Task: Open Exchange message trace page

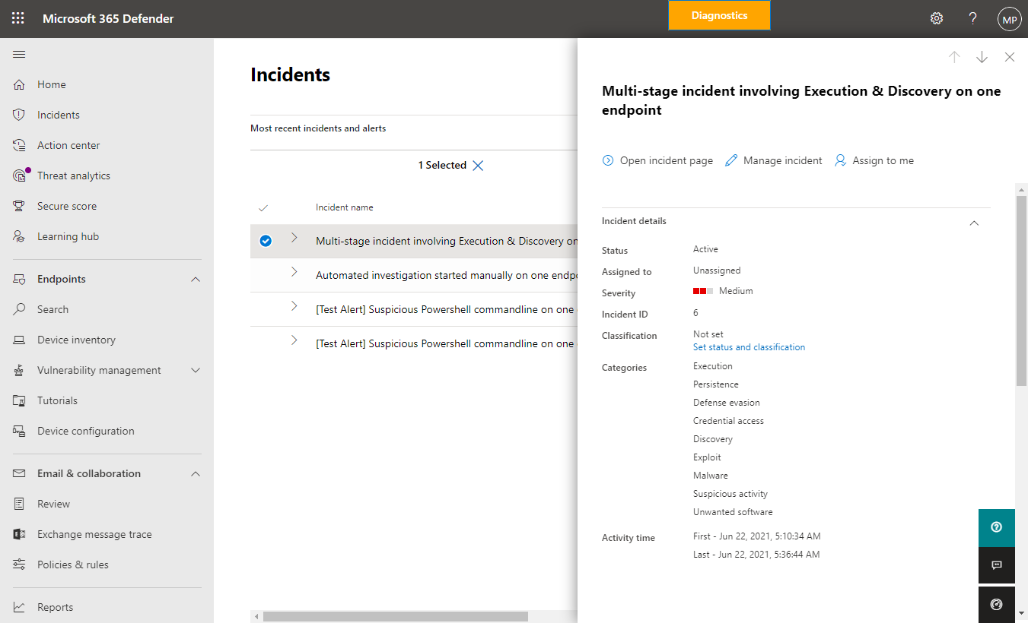Action: click(x=94, y=534)
